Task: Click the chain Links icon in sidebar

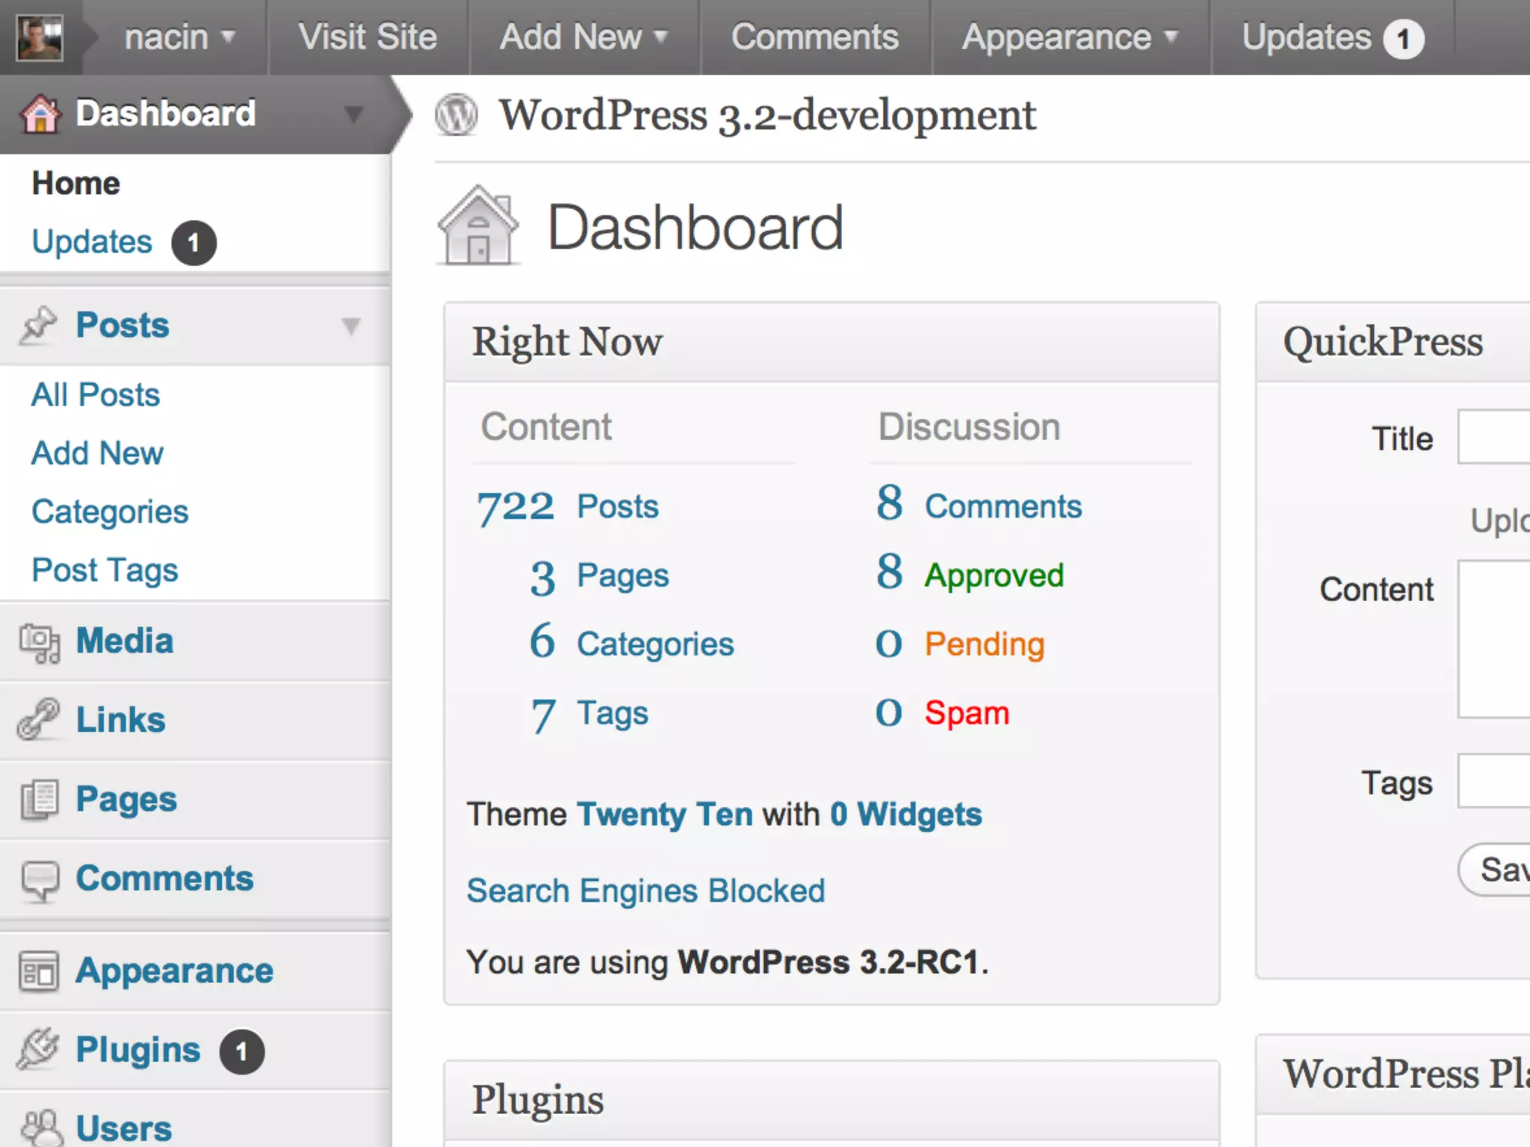Action: click(x=39, y=720)
